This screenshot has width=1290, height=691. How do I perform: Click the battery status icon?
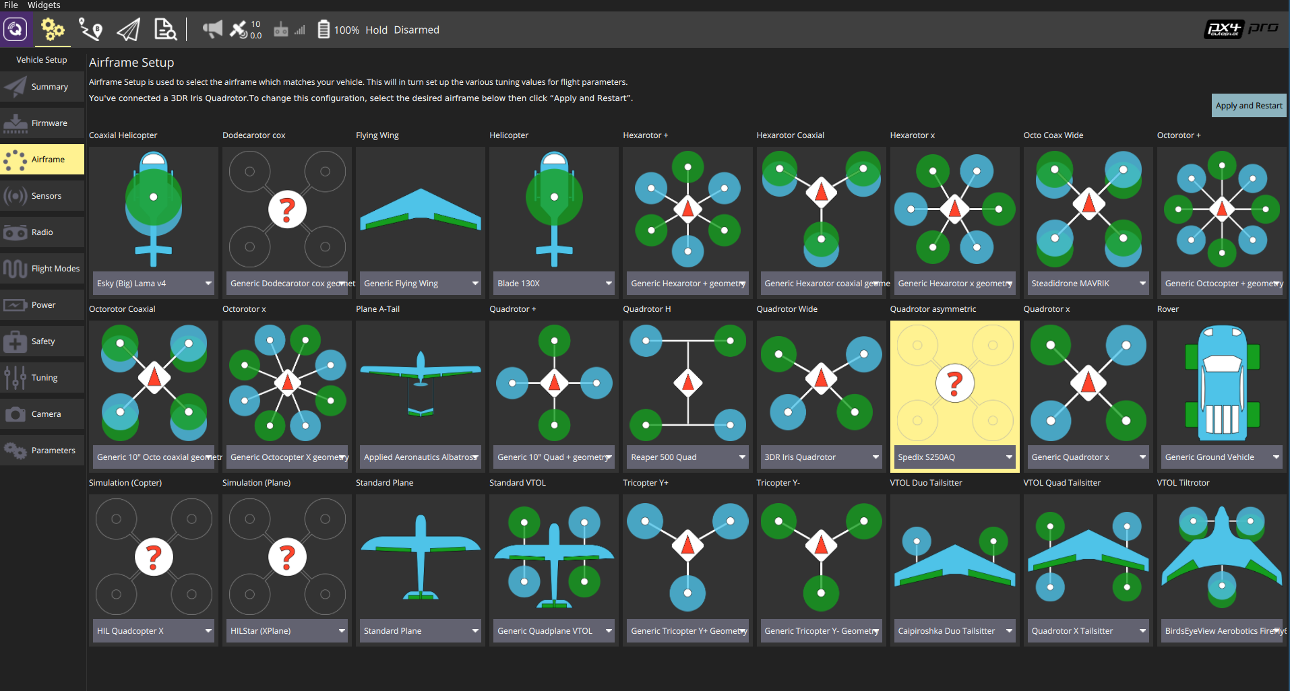(324, 30)
